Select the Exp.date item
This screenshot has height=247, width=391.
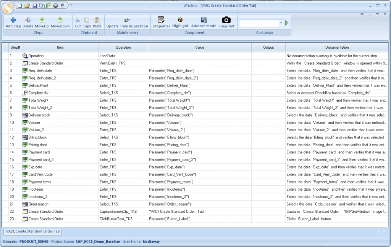pos(35,167)
